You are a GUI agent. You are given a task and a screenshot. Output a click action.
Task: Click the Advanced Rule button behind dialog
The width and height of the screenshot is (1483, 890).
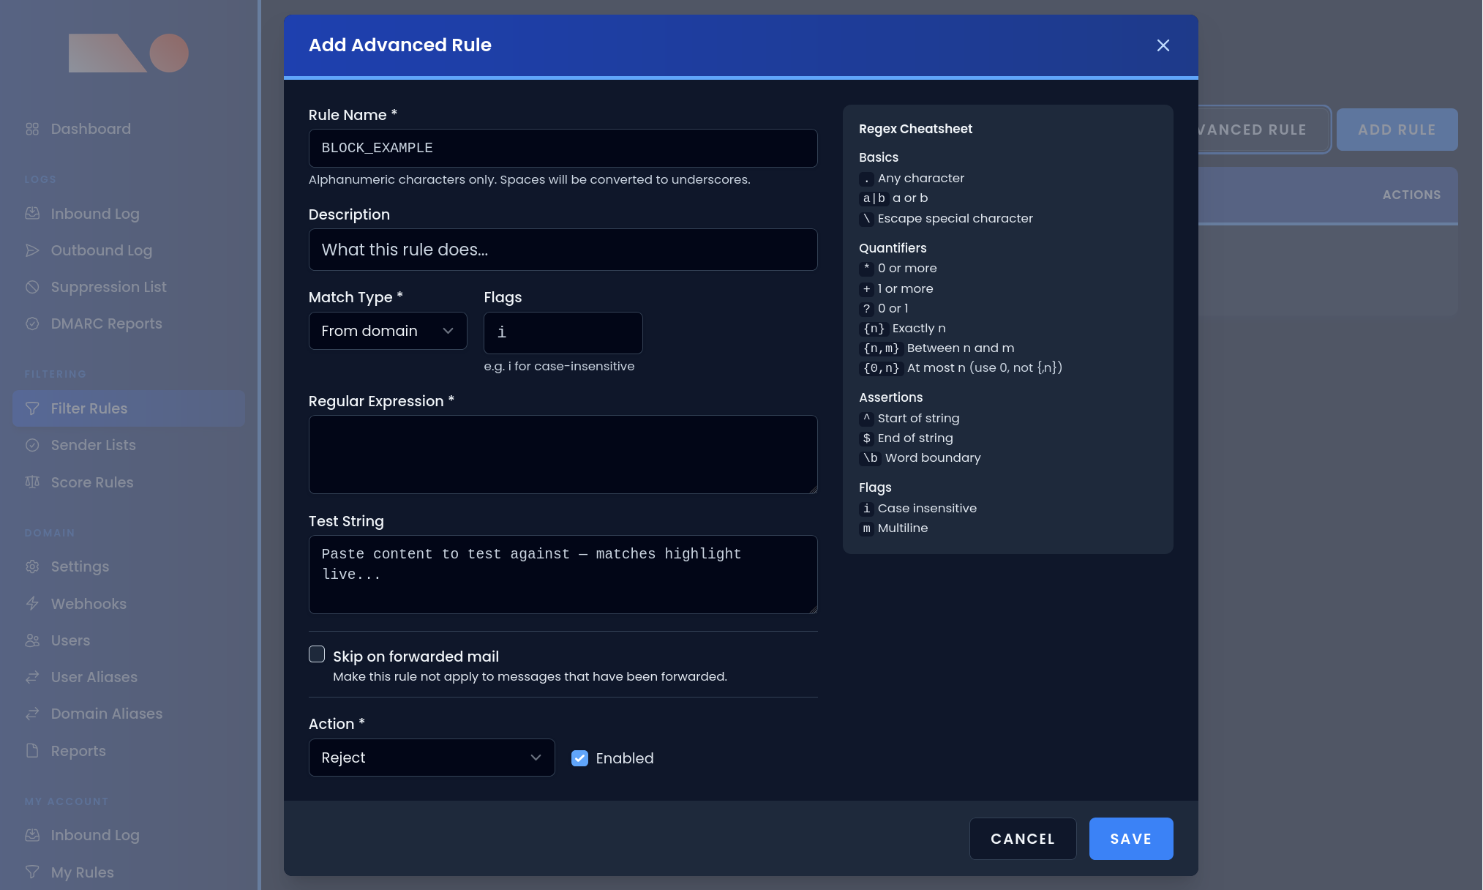1264,130
